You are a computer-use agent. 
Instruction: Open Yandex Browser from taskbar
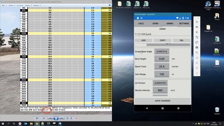tap(20, 124)
